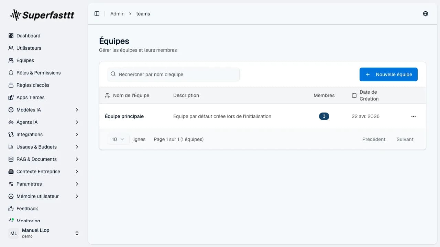Click the calendar icon in Date de Création header
The image size is (440, 247).
click(x=354, y=95)
